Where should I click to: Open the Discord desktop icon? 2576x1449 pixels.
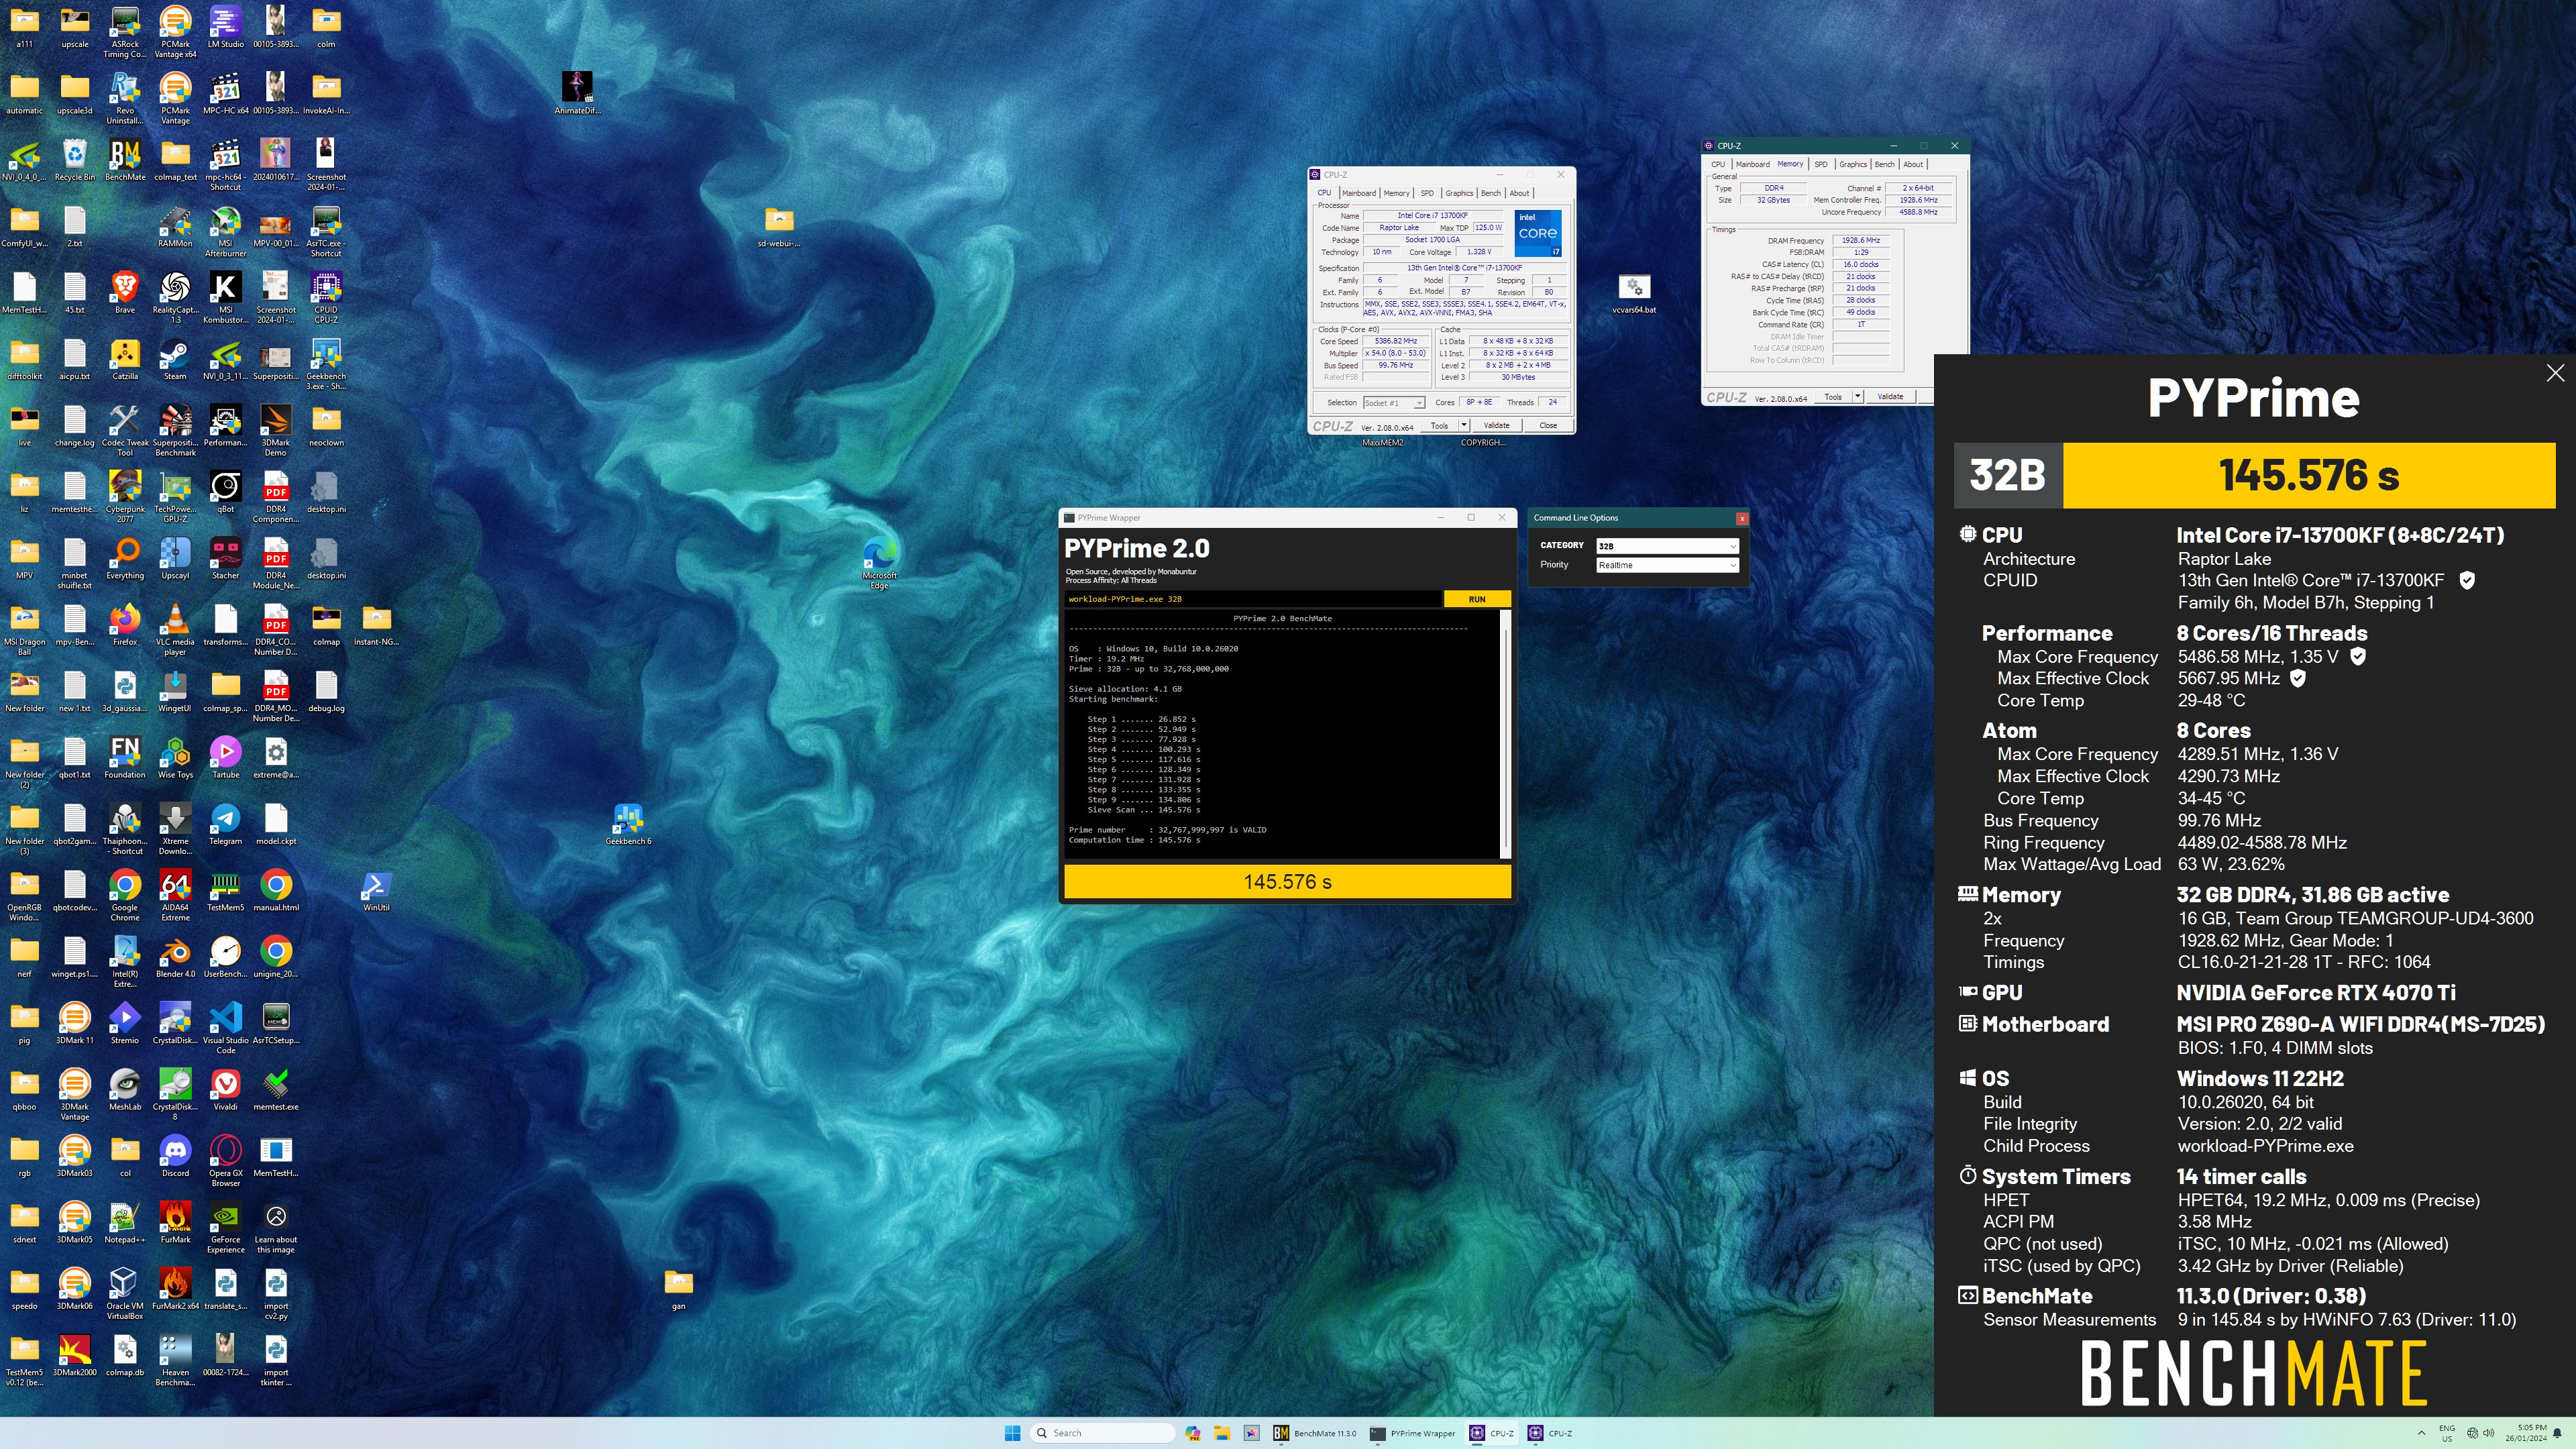tap(175, 1156)
